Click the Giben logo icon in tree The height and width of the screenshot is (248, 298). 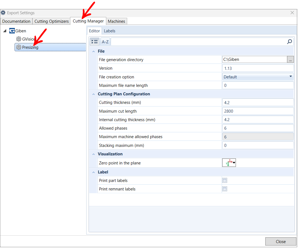[x=12, y=31]
